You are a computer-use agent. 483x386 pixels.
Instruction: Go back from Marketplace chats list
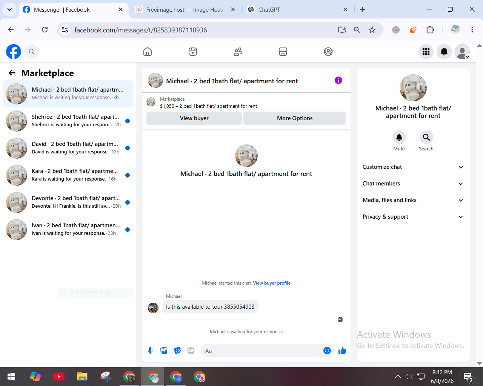(x=12, y=73)
